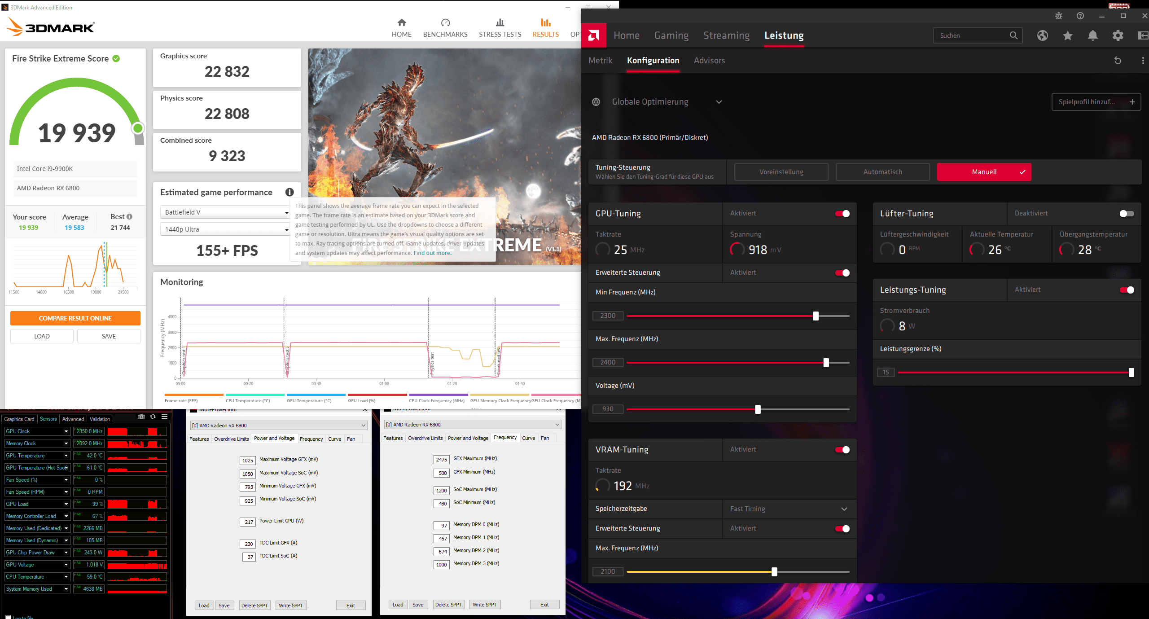
Task: Follow the Find out more link
Action: [x=432, y=253]
